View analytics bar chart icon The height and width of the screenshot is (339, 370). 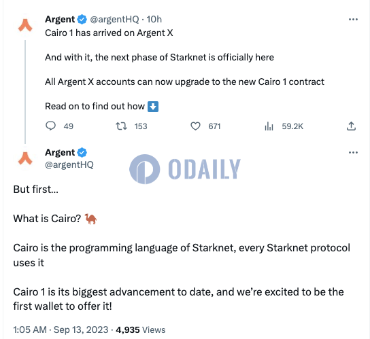[269, 126]
